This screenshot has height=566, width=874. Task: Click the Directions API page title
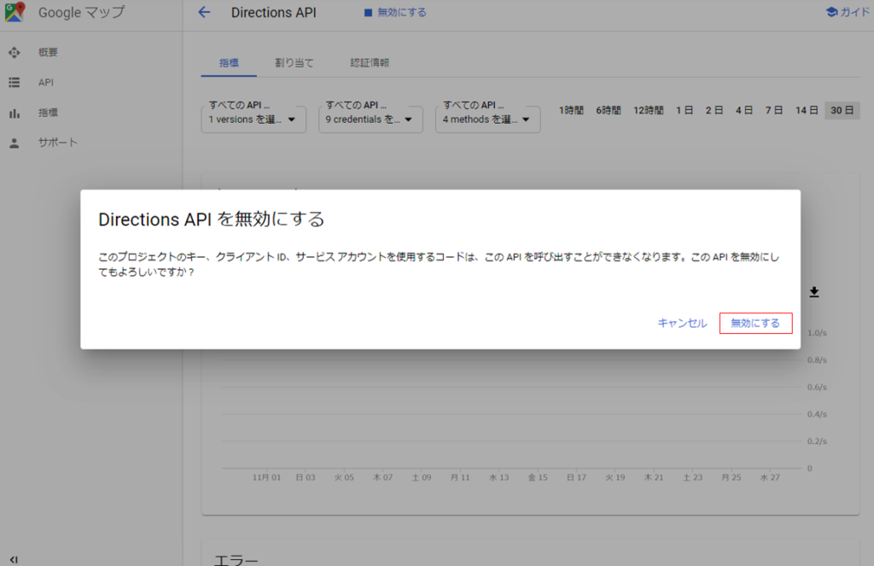pos(274,12)
